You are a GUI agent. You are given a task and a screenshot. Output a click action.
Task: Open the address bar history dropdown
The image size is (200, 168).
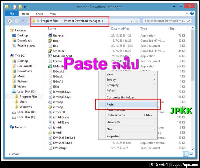tap(131, 21)
